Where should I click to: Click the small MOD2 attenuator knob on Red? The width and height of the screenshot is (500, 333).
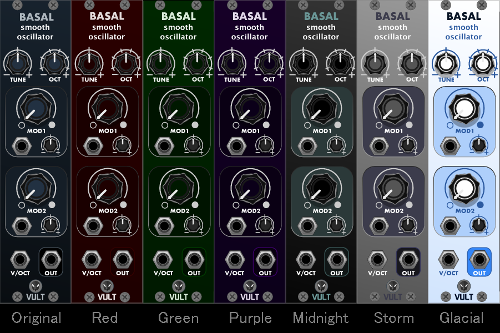coord(122,225)
